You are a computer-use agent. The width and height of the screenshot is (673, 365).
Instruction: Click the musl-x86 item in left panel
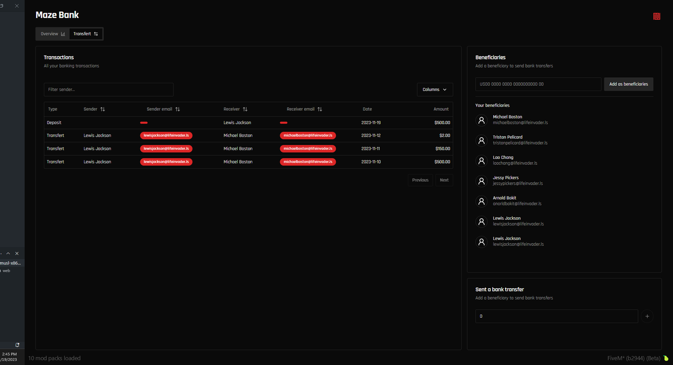click(11, 263)
